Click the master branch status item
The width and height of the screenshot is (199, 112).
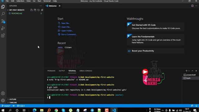click(6, 106)
